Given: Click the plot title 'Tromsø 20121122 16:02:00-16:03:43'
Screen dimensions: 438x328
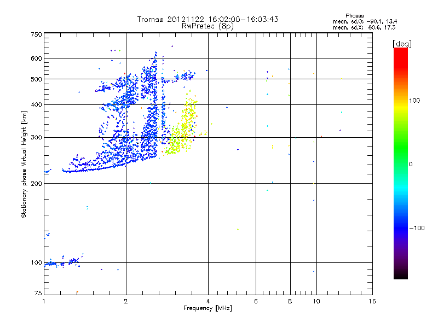Looking at the screenshot, I should (208, 19).
